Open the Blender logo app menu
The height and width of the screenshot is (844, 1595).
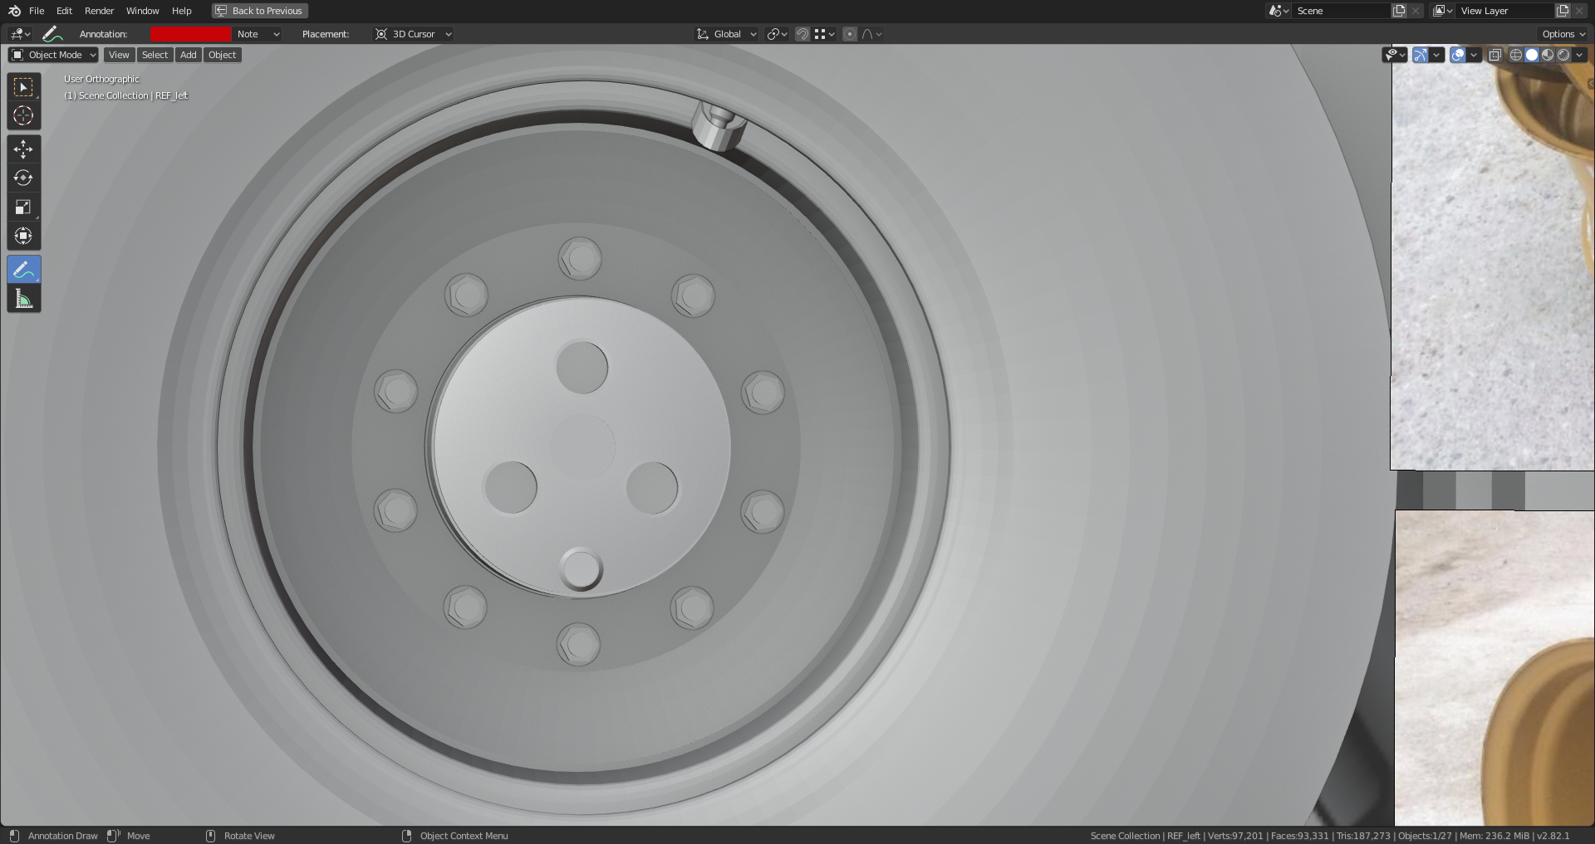(x=14, y=11)
